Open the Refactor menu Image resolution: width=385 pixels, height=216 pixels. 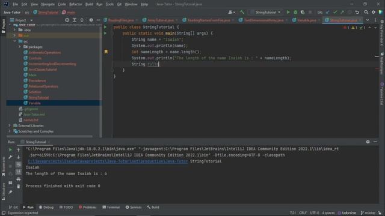pos(75,4)
